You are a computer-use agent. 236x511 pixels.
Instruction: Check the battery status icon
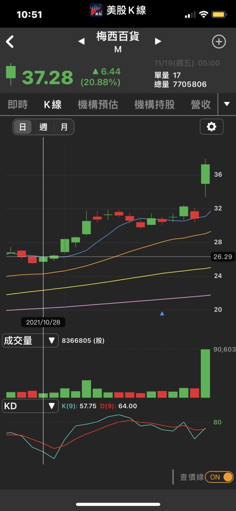click(x=219, y=15)
